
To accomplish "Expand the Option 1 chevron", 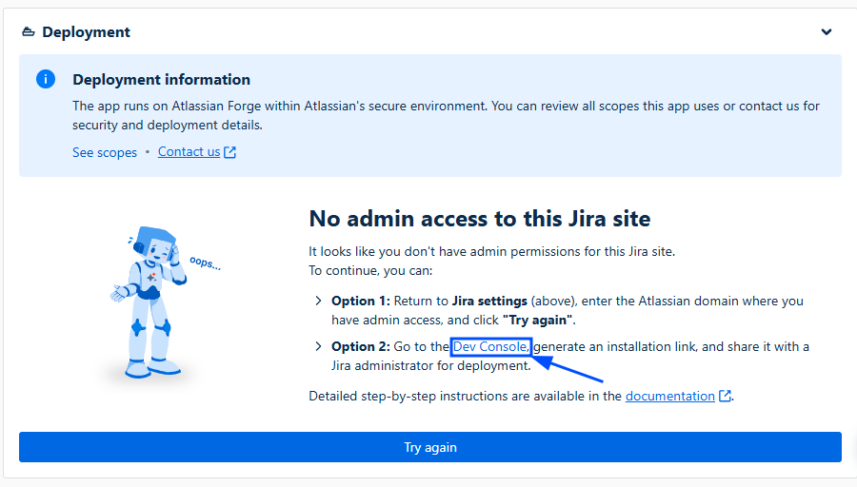I will pyautogui.click(x=318, y=301).
